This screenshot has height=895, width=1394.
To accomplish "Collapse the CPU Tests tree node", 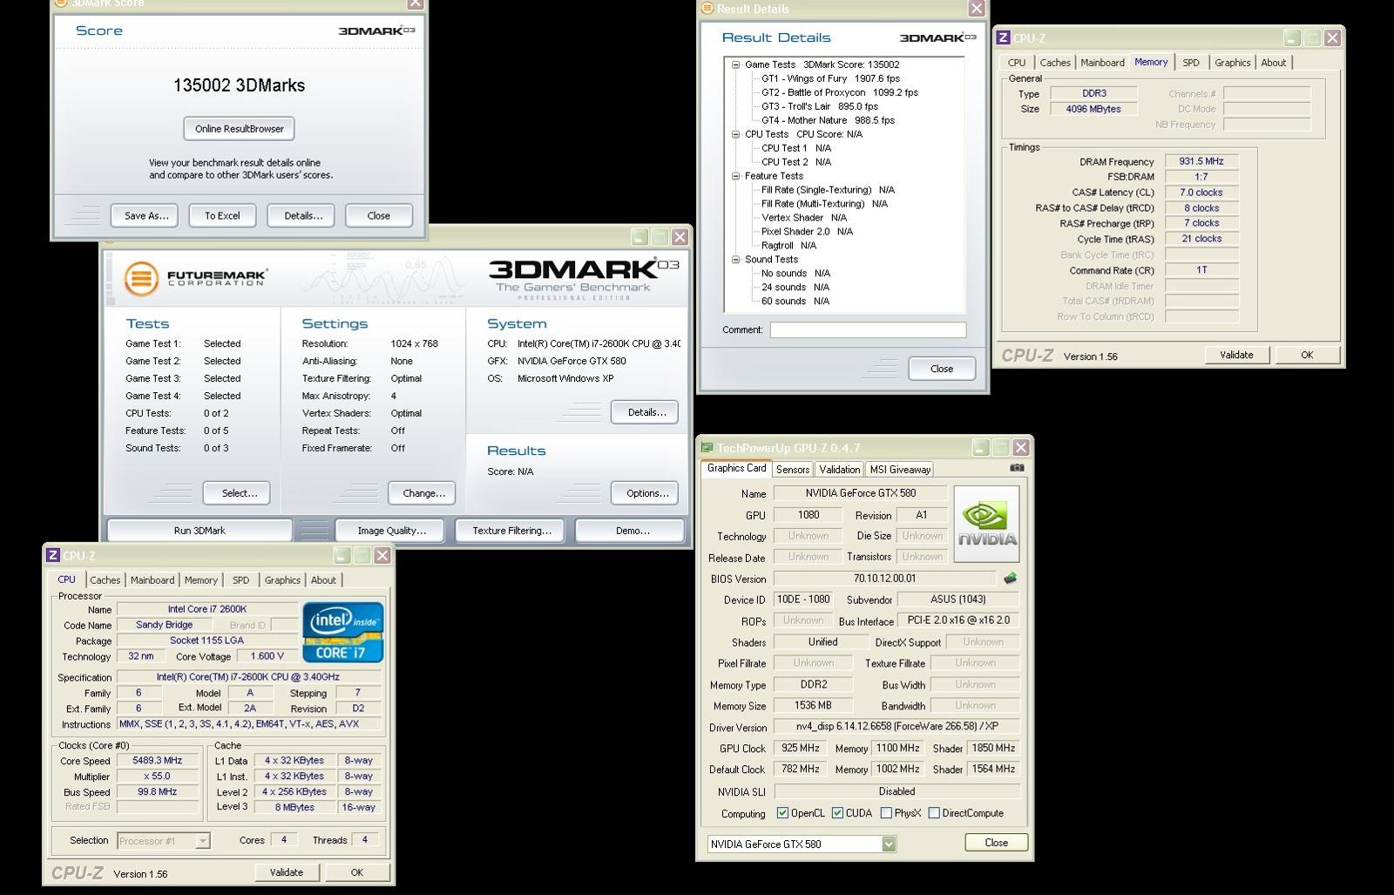I will pyautogui.click(x=735, y=134).
